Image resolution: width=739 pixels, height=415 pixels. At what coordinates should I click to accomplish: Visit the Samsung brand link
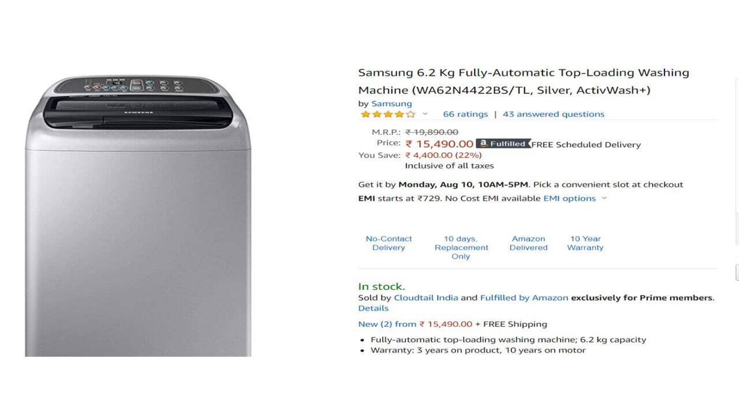click(x=391, y=104)
